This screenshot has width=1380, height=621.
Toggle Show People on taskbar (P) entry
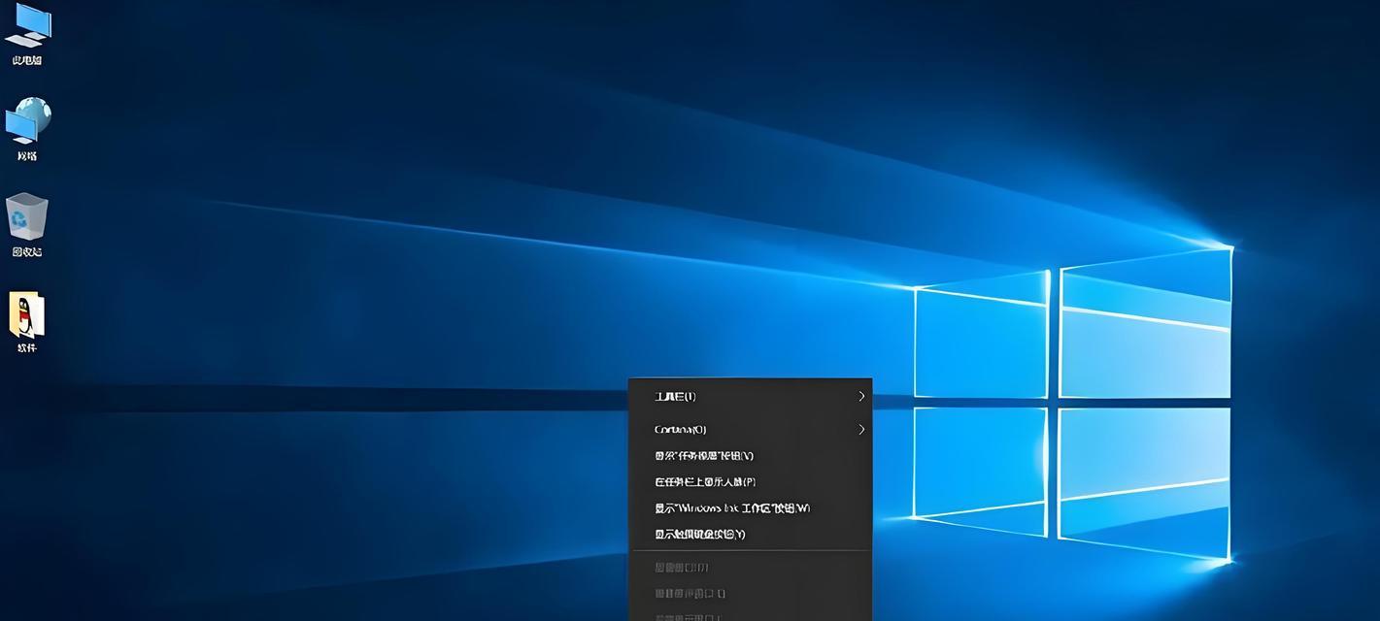tap(751, 482)
